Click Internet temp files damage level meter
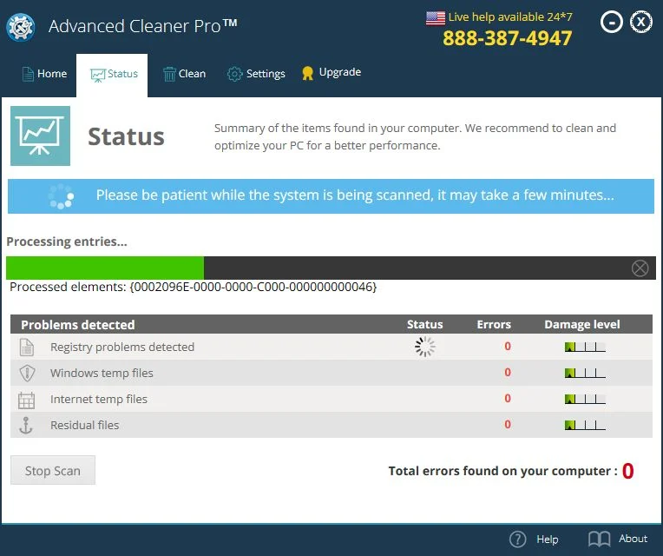Image resolution: width=663 pixels, height=556 pixels. click(x=585, y=399)
